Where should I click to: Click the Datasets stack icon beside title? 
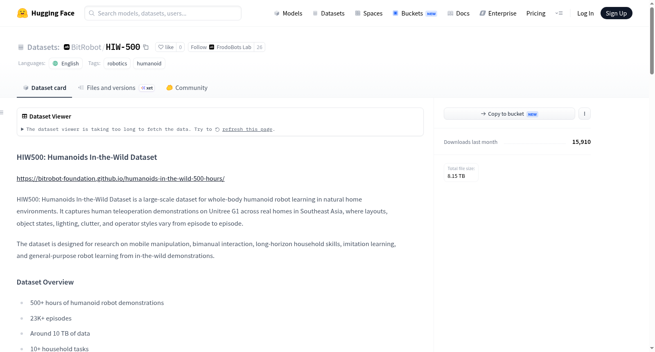click(x=21, y=47)
